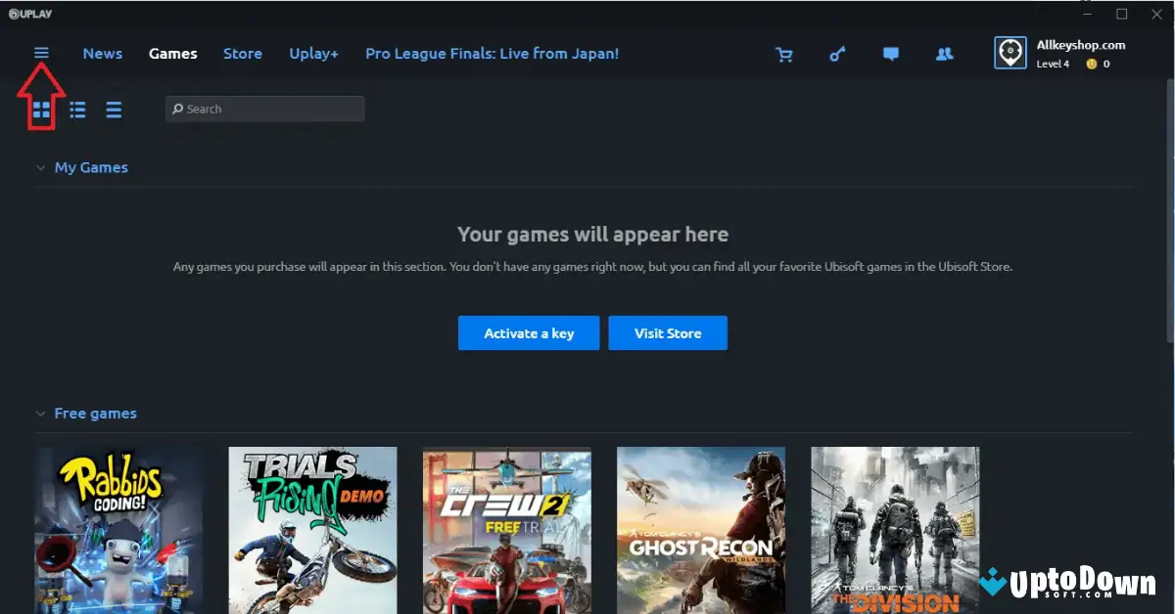1175x614 pixels.
Task: Toggle compact list view for games
Action: [114, 110]
